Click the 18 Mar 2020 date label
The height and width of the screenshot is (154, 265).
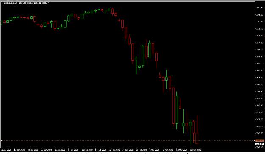coord(195,150)
